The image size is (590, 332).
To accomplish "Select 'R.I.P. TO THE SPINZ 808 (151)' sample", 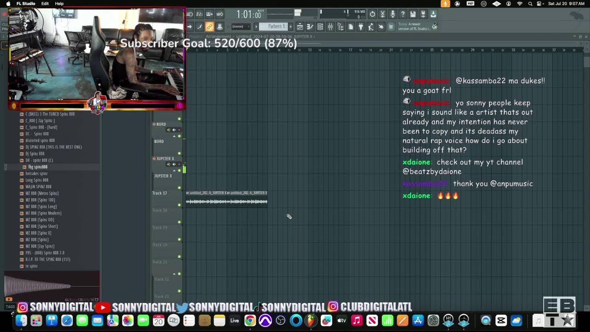I will pos(48,260).
